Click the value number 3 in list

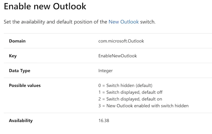[x=100, y=106]
